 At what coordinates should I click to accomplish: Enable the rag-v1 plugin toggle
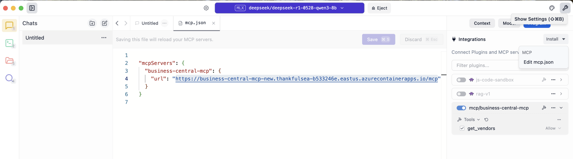tap(461, 94)
